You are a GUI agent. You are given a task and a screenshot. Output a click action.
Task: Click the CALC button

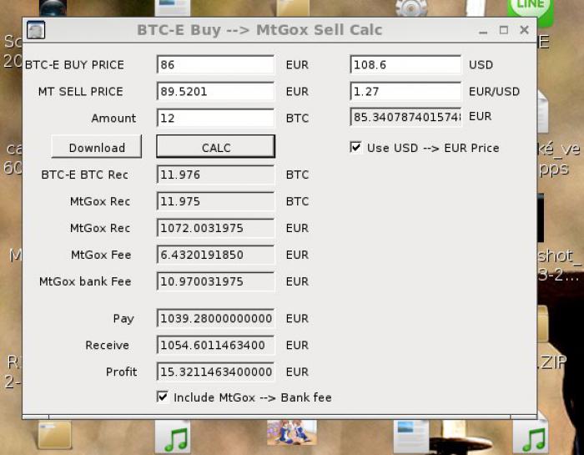215,147
